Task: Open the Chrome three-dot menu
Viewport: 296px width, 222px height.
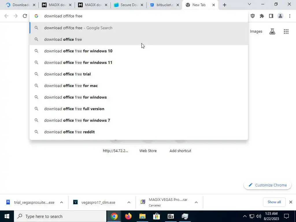Action: click(x=290, y=16)
